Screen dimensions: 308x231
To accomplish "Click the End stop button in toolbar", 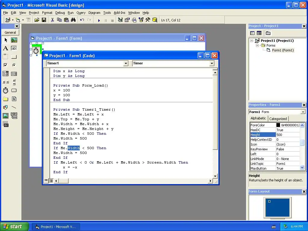I will coord(112,20).
